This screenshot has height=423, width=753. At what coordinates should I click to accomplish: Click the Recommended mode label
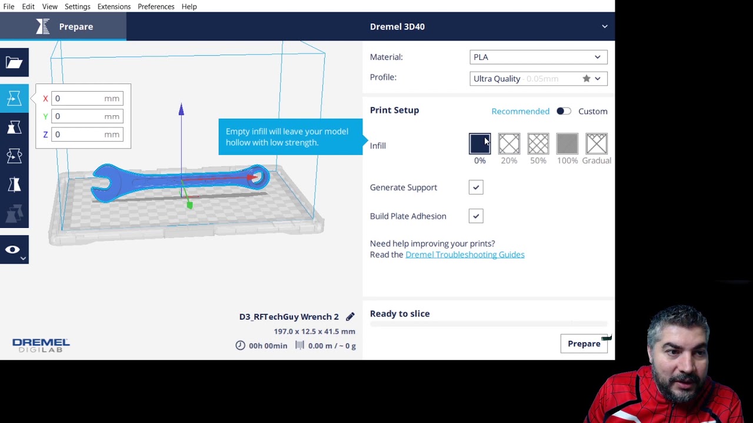point(520,111)
